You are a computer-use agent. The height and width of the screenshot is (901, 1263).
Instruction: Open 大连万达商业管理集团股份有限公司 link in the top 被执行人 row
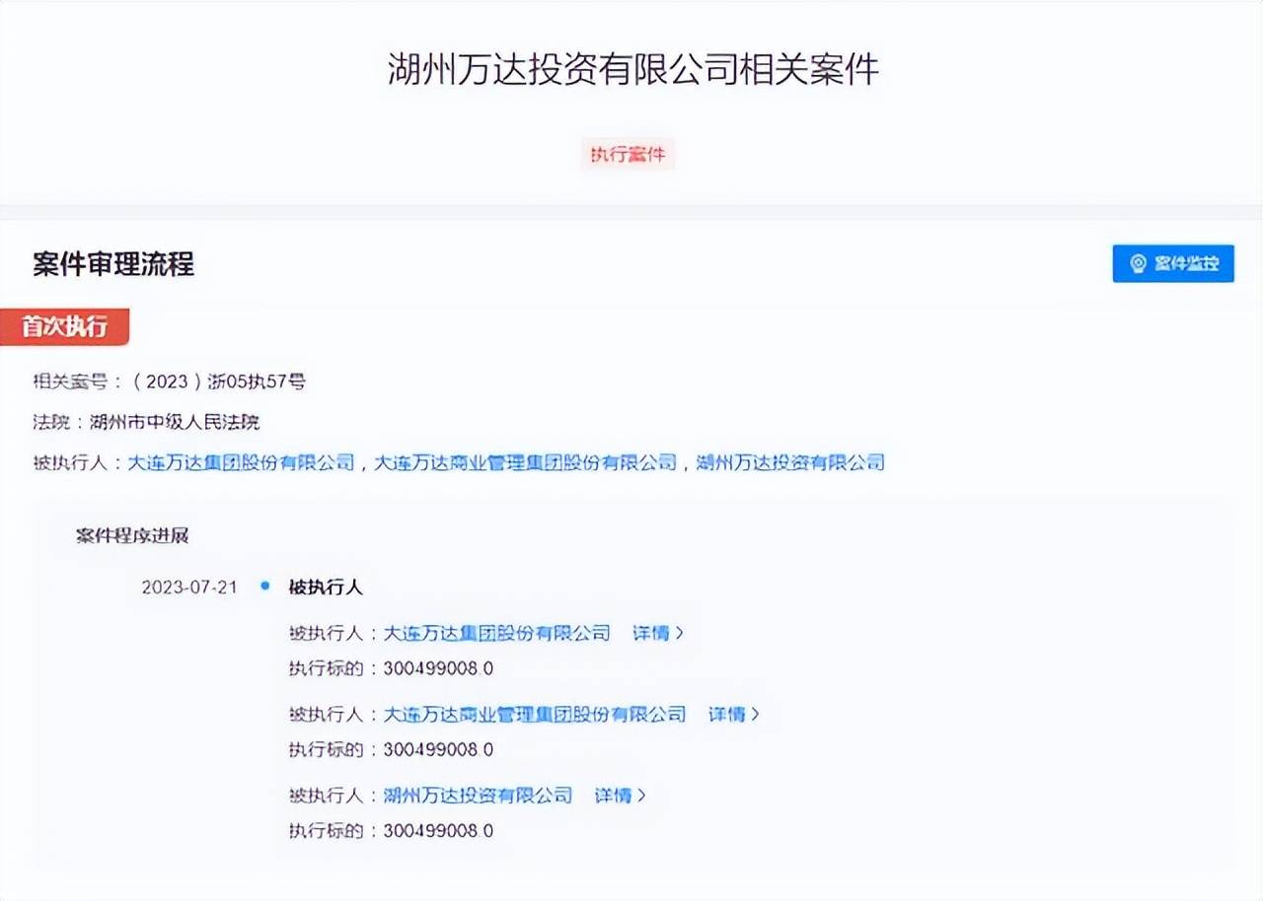[x=525, y=462]
